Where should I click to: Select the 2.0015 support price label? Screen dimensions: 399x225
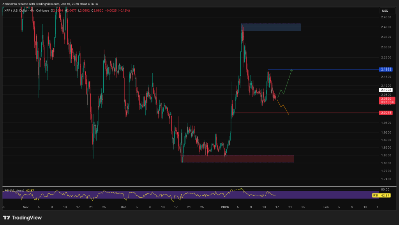pyautogui.click(x=386, y=113)
